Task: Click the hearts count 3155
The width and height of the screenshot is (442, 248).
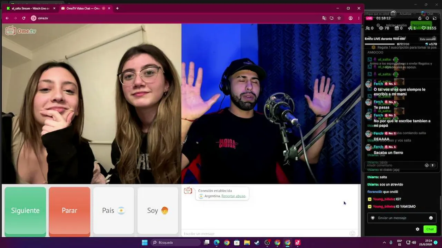Action: [x=429, y=28]
